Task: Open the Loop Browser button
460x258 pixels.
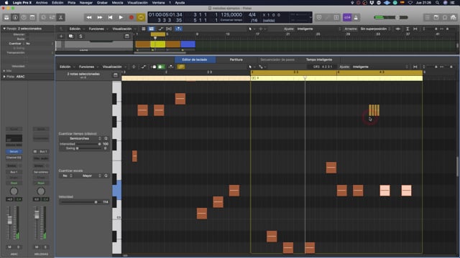Action: 445,17
